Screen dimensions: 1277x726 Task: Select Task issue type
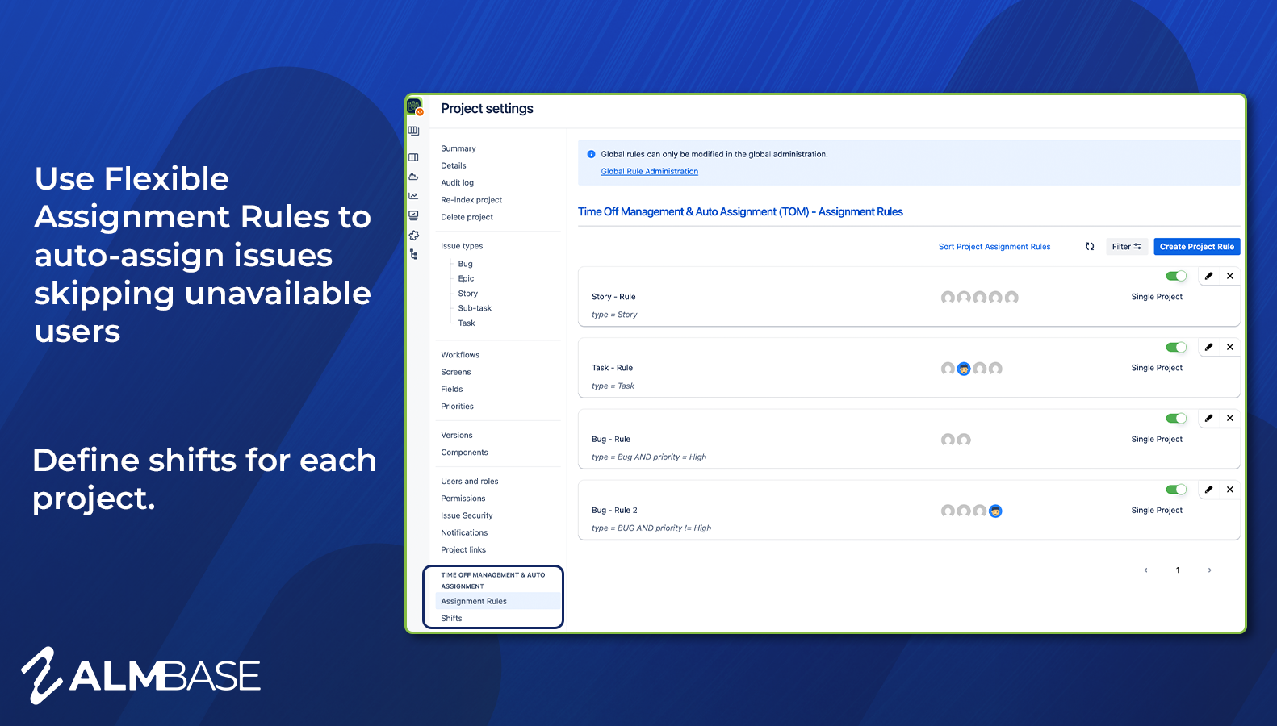467,323
